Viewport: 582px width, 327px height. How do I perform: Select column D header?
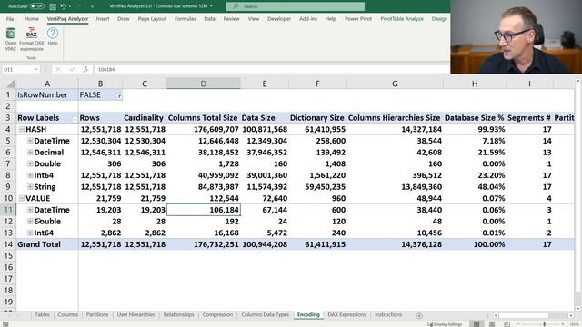click(x=204, y=84)
